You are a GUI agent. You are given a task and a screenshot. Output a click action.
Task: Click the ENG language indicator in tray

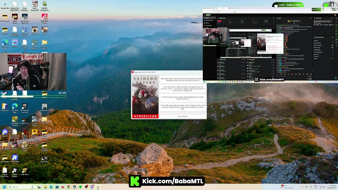pyautogui.click(x=316, y=187)
